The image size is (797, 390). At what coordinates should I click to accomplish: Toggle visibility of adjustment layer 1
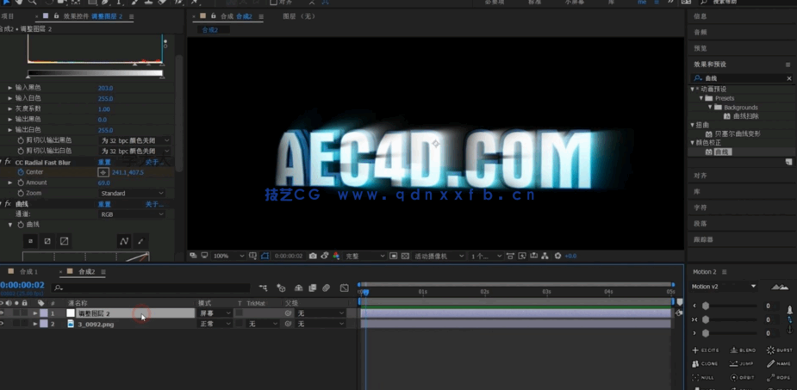tap(3, 313)
